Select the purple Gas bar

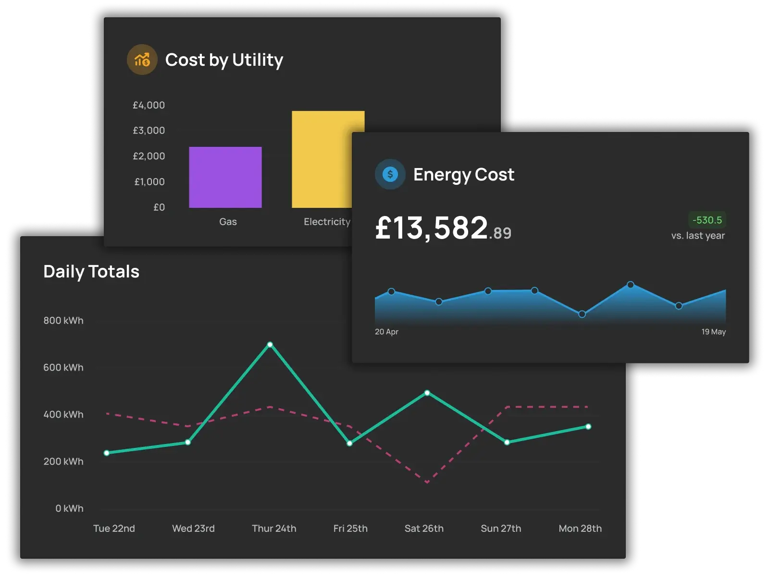point(225,177)
